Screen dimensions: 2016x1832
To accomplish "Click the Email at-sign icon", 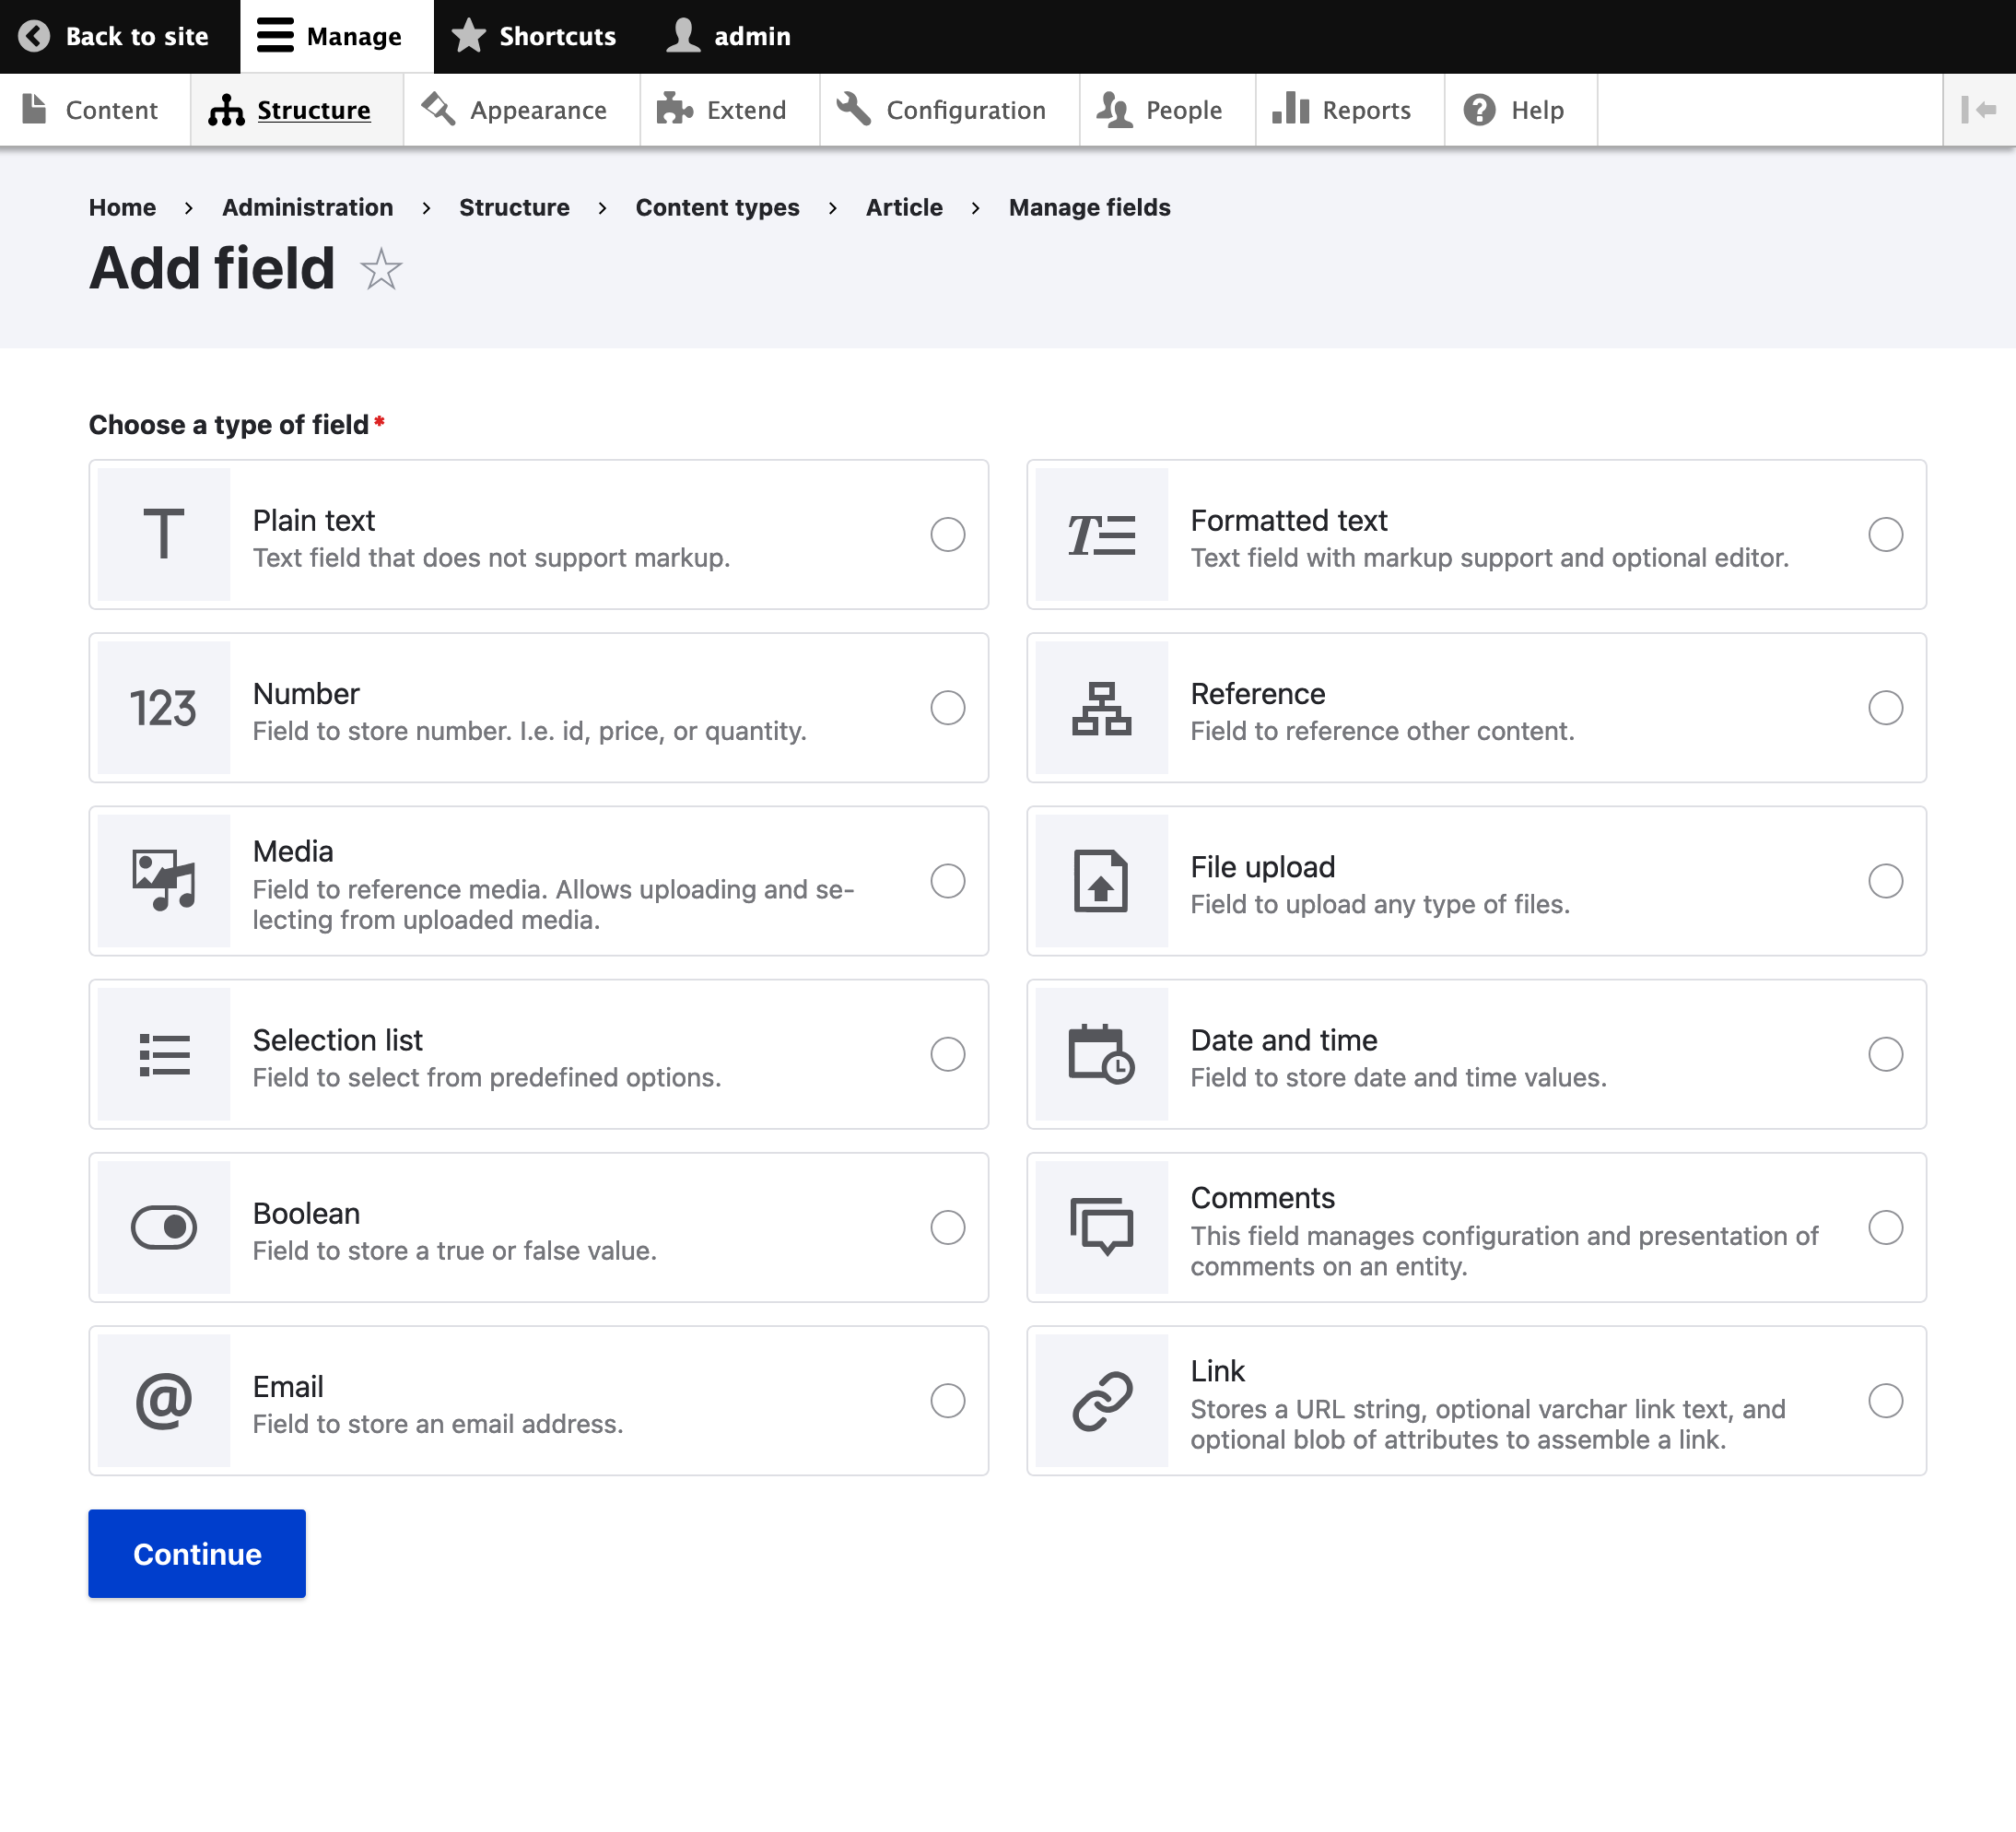I will point(164,1400).
